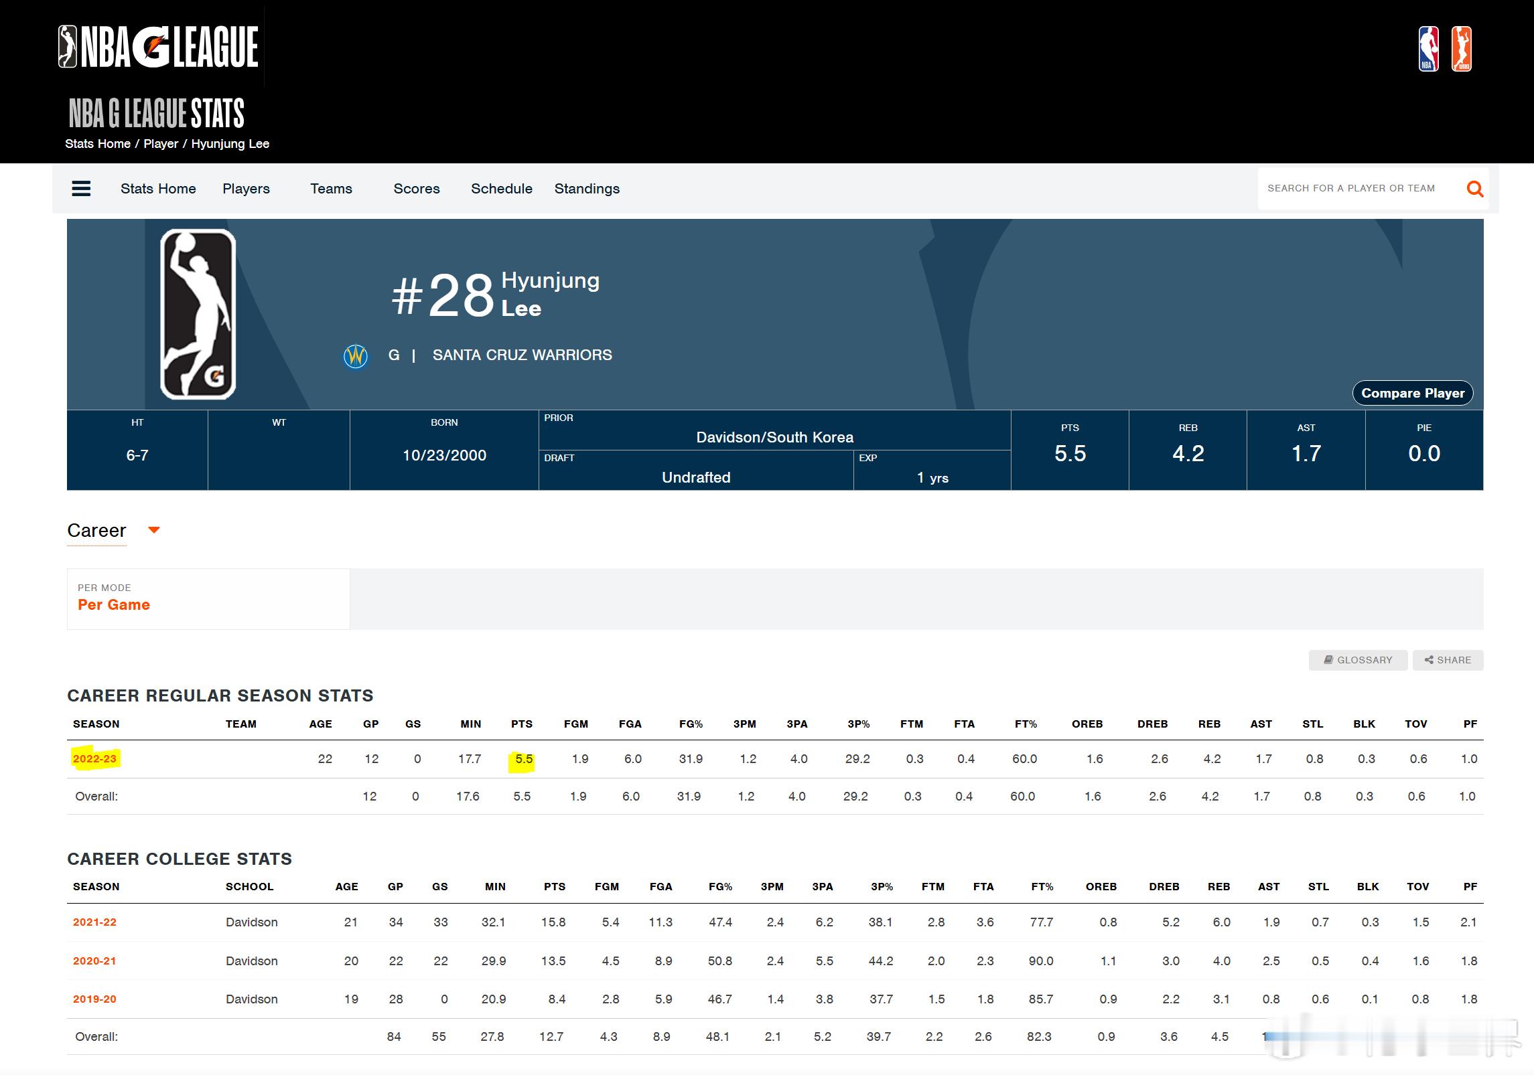
Task: Click the Santa Cruz Warriors team logo
Action: coord(355,355)
